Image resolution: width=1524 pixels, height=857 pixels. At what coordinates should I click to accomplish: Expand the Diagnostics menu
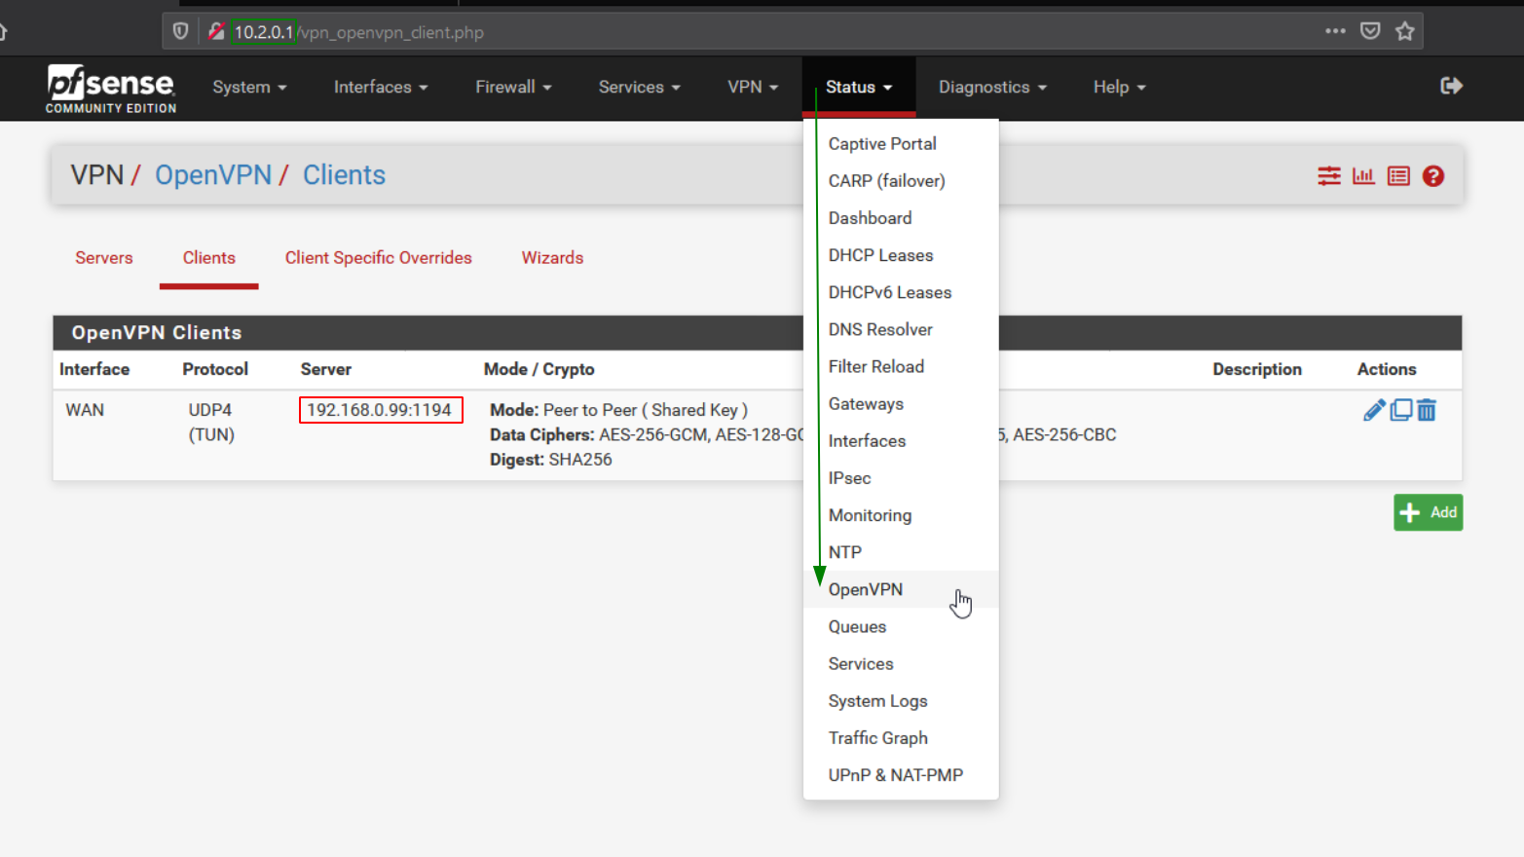992,87
